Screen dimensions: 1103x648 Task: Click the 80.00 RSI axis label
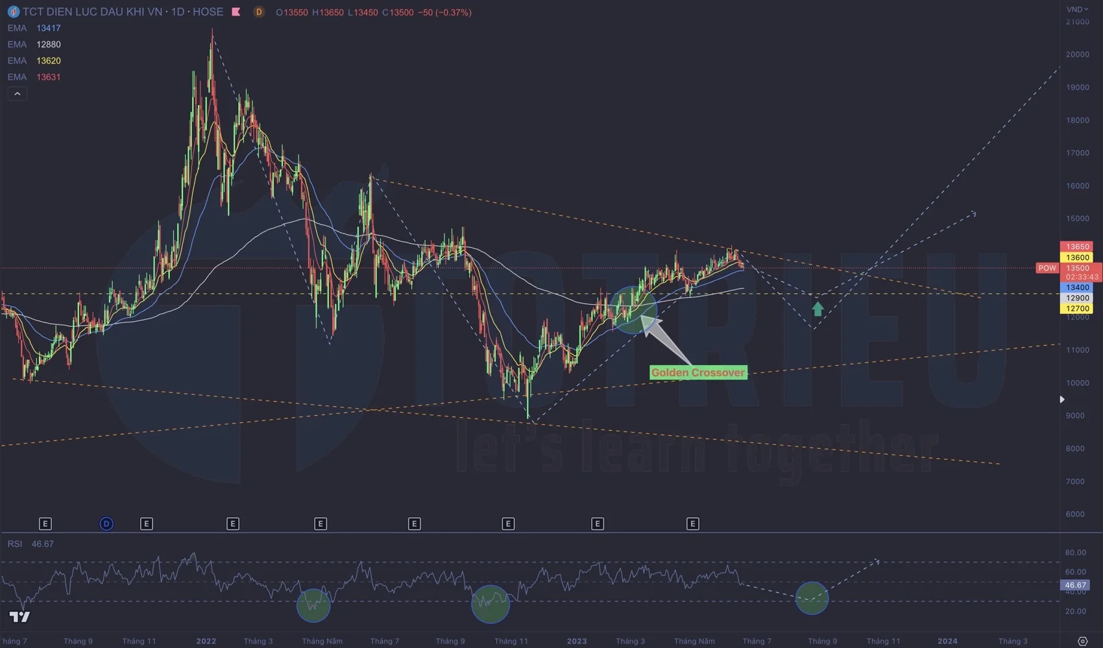[x=1075, y=553]
